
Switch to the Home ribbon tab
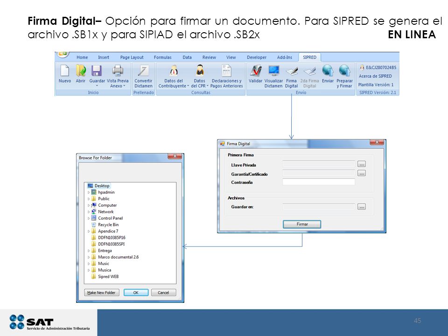(82, 57)
